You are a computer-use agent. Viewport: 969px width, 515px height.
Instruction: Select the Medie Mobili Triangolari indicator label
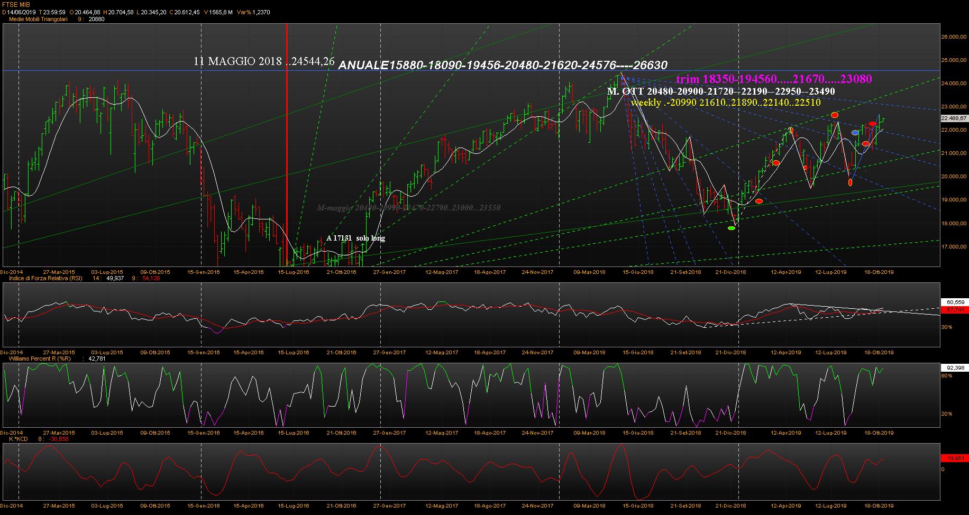[x=37, y=19]
